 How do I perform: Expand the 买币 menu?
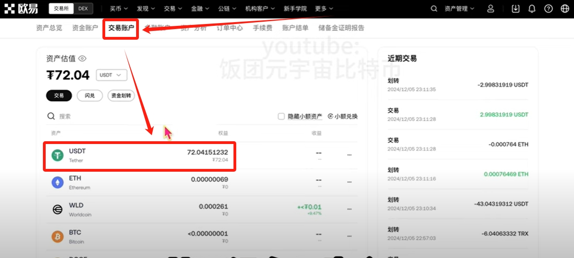(x=119, y=9)
